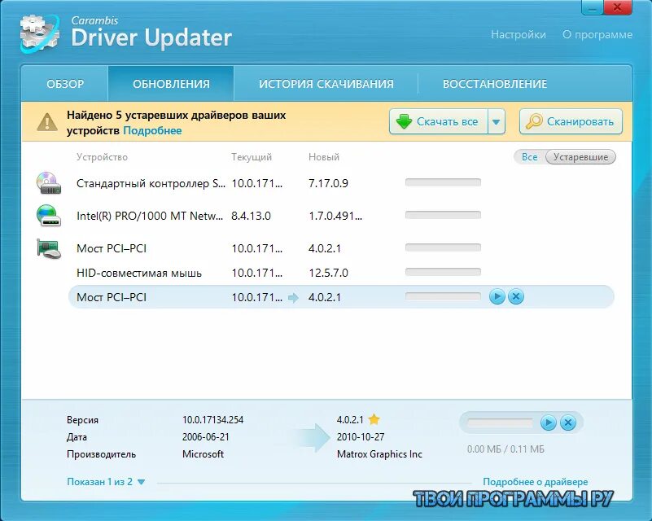The image size is (652, 521).
Task: Cancel download in bottom details panel
Action: pyautogui.click(x=568, y=422)
